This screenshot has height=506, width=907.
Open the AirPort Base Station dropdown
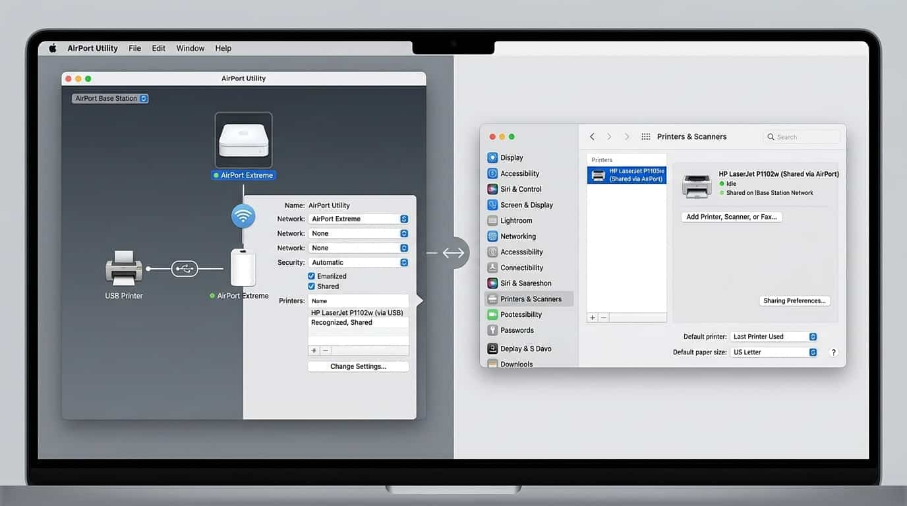click(110, 98)
